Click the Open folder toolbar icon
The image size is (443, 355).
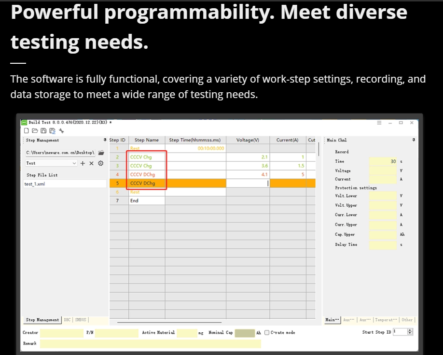click(x=34, y=130)
